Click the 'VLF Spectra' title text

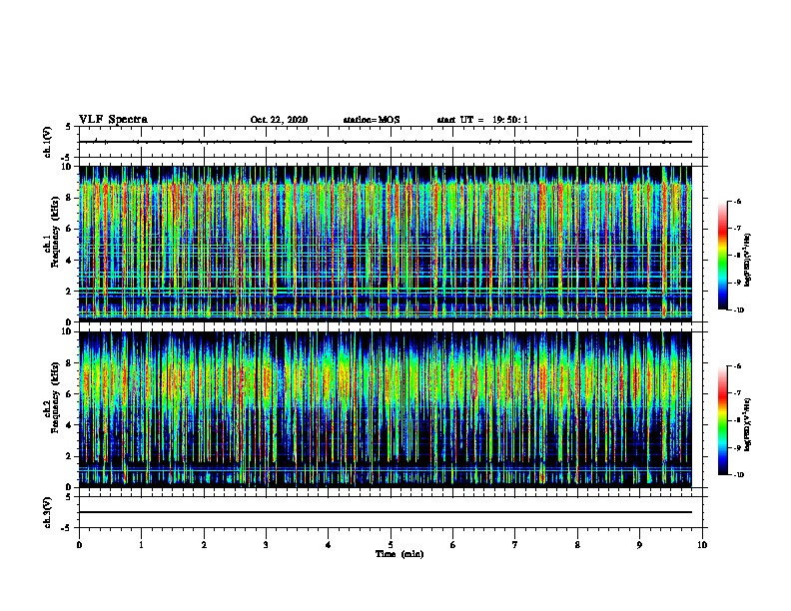pyautogui.click(x=113, y=120)
